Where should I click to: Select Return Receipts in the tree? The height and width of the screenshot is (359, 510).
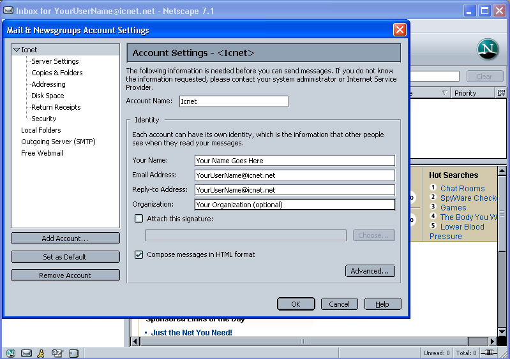coord(56,107)
